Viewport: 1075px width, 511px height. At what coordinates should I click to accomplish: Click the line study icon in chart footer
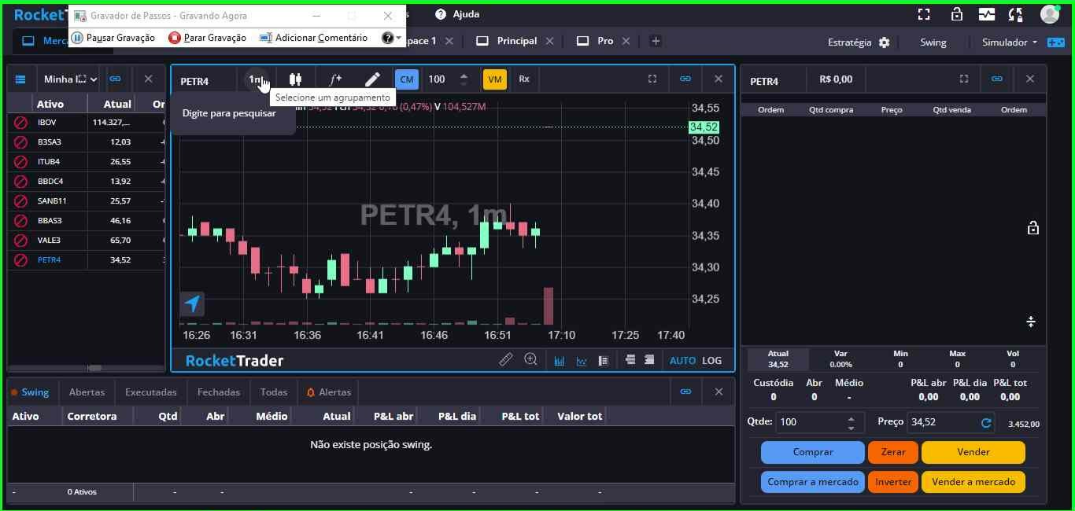[x=582, y=361]
